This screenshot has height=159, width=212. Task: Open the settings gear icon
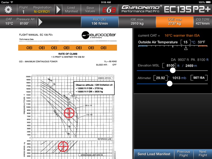(x=8, y=10)
